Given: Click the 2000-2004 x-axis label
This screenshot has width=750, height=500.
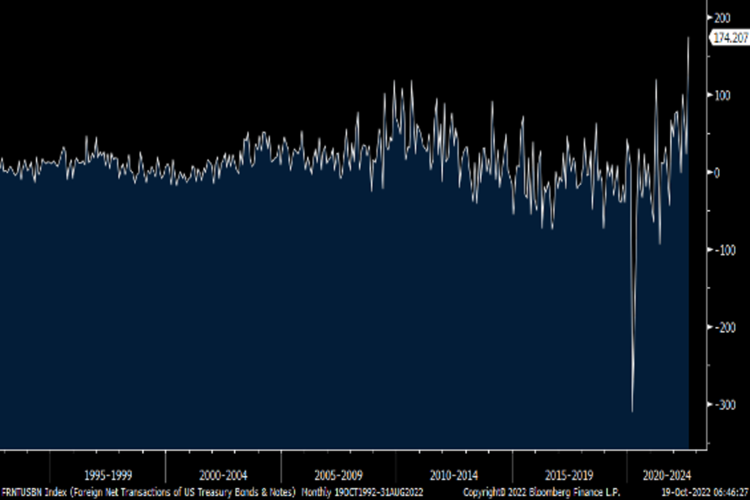Looking at the screenshot, I should click(x=223, y=474).
